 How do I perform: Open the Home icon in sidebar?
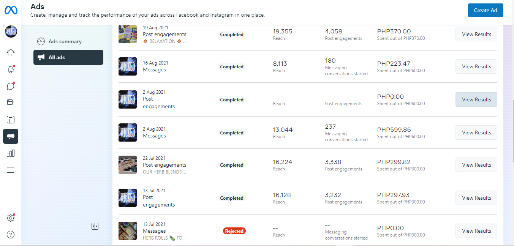[11, 53]
